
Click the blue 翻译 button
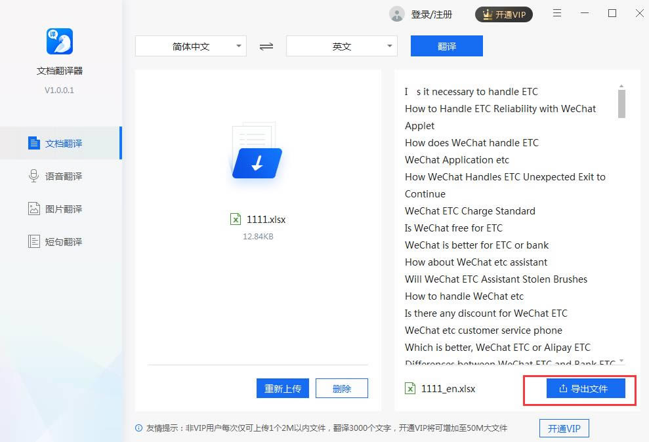click(447, 46)
